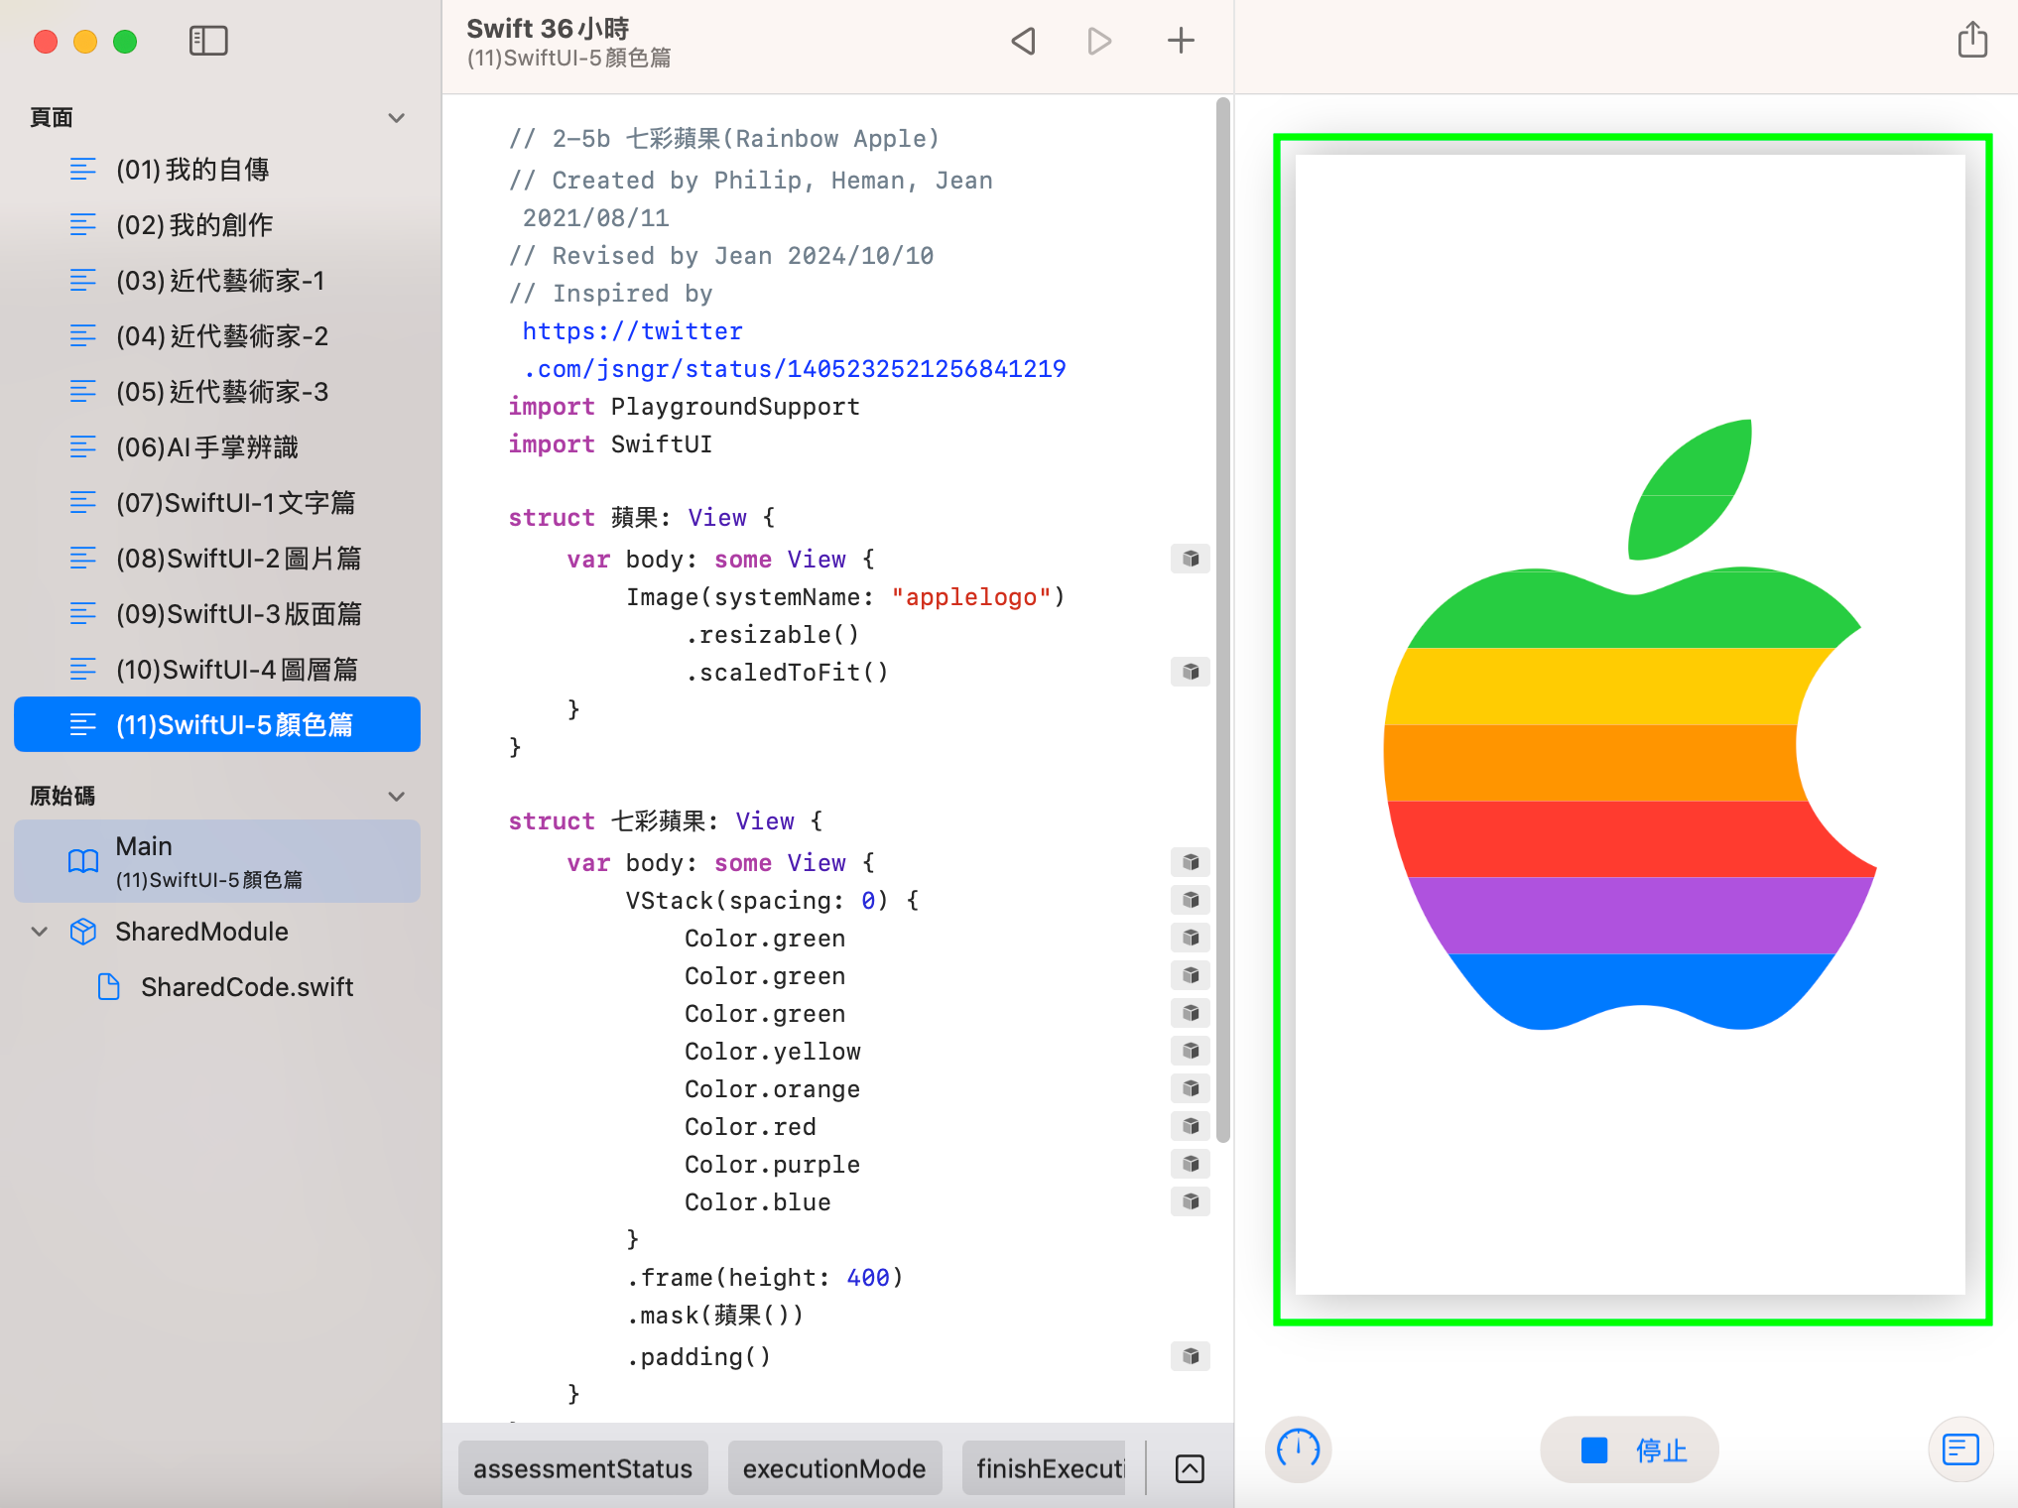This screenshot has width=2018, height=1508.
Task: Select page (06)AI手掌辨識
Action: (x=206, y=447)
